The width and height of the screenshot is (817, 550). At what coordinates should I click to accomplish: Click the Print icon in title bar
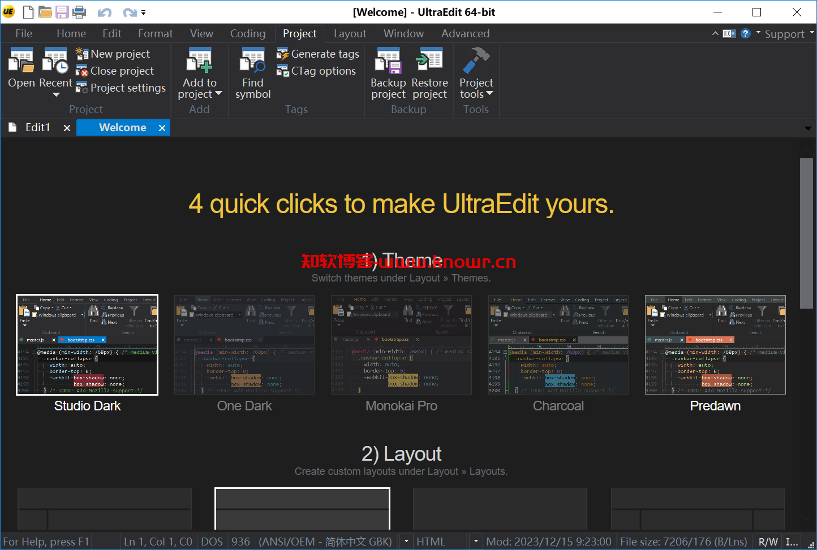pos(79,12)
